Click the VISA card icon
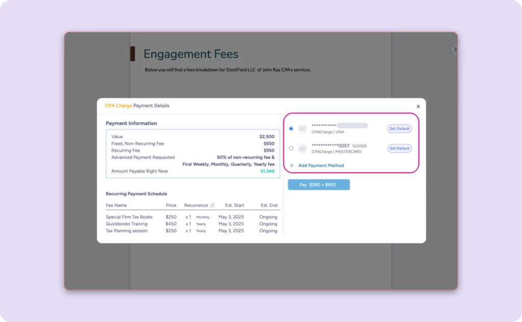Viewport: 522px width, 322px height. pyautogui.click(x=303, y=128)
